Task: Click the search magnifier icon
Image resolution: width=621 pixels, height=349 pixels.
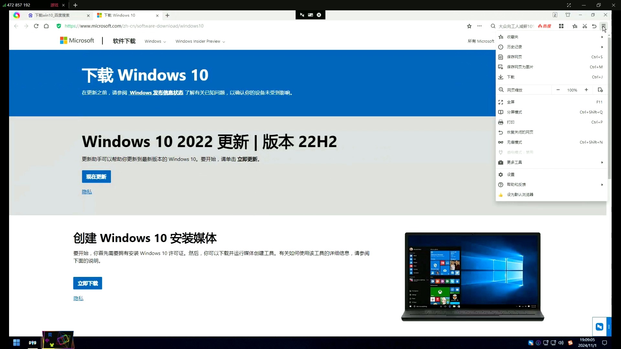Action: point(493,26)
